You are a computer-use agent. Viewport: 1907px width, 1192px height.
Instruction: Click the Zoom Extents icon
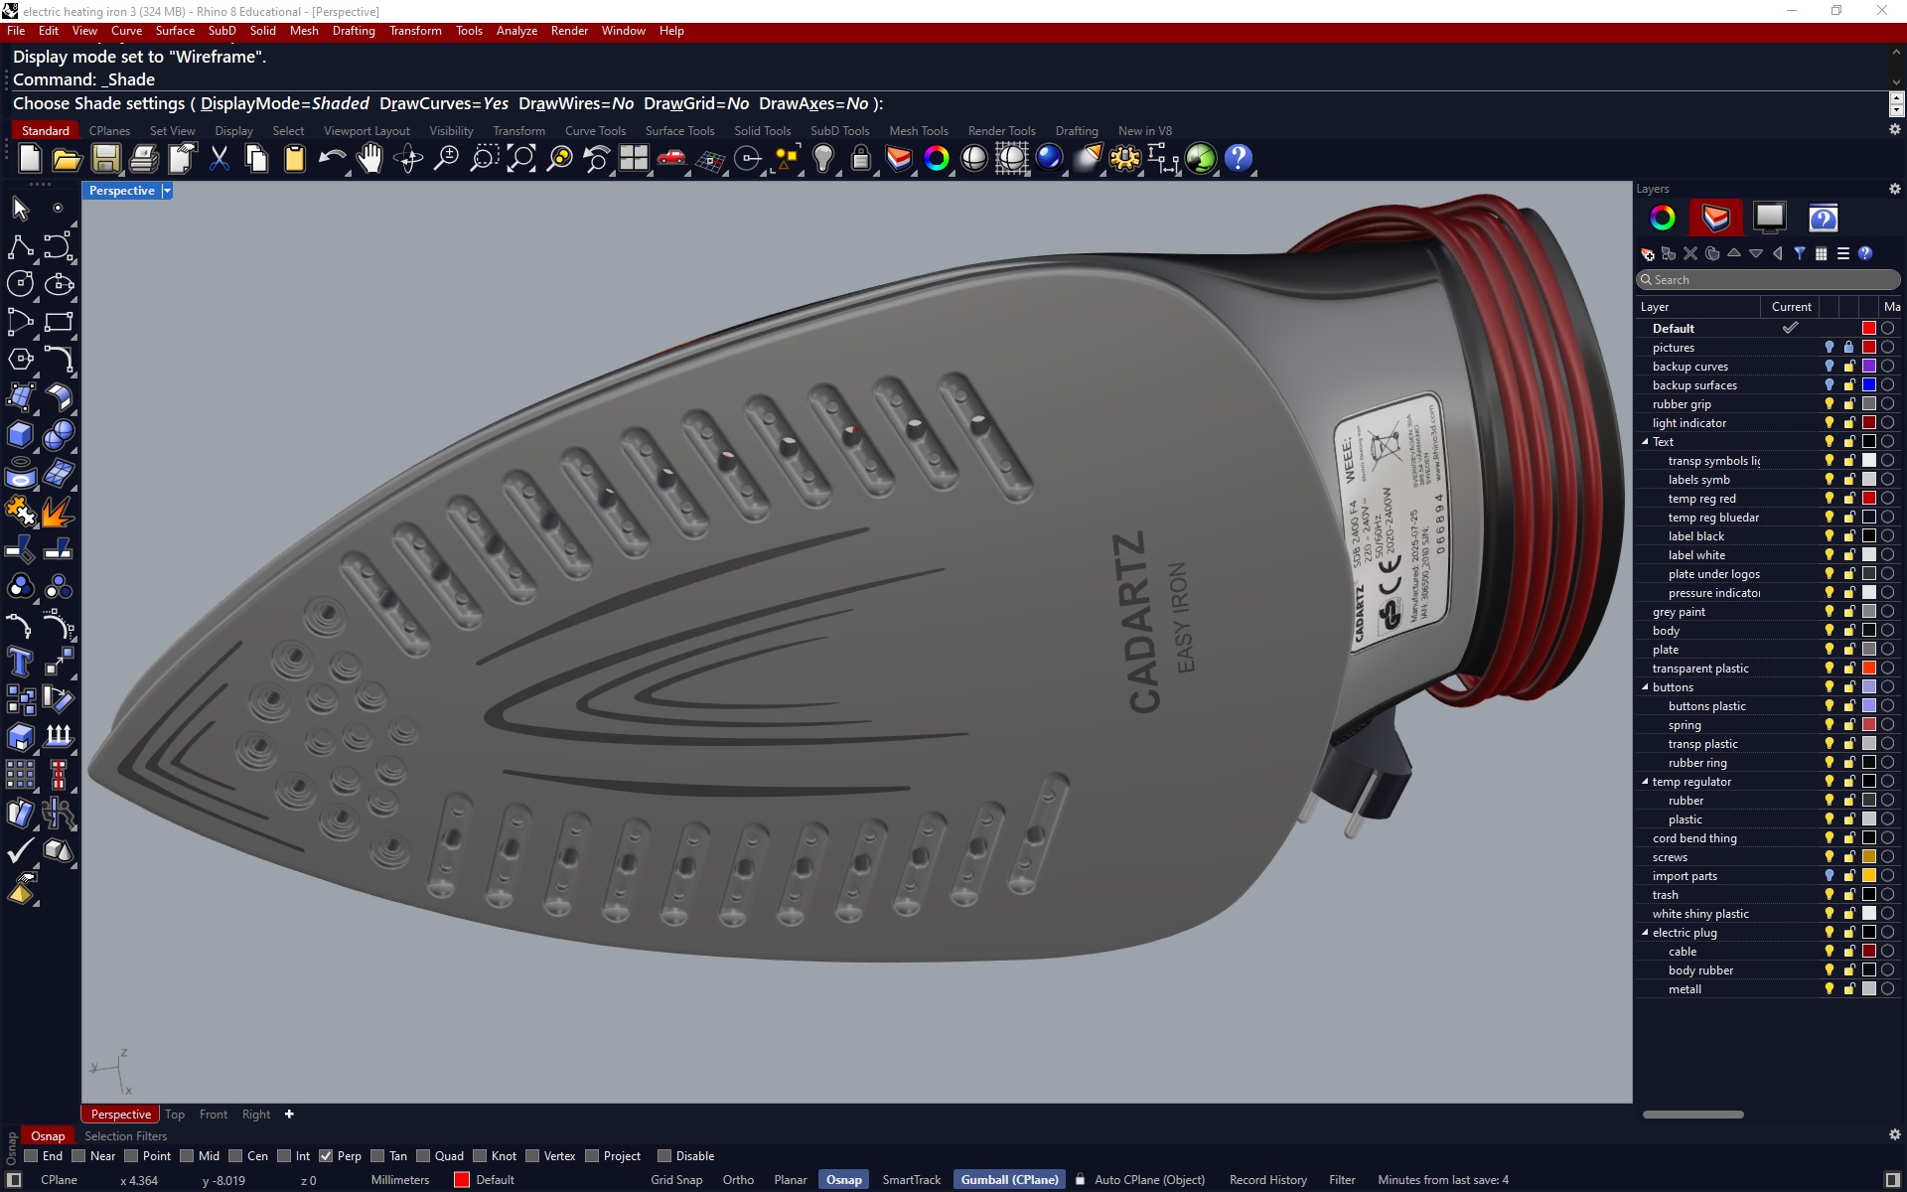point(521,158)
